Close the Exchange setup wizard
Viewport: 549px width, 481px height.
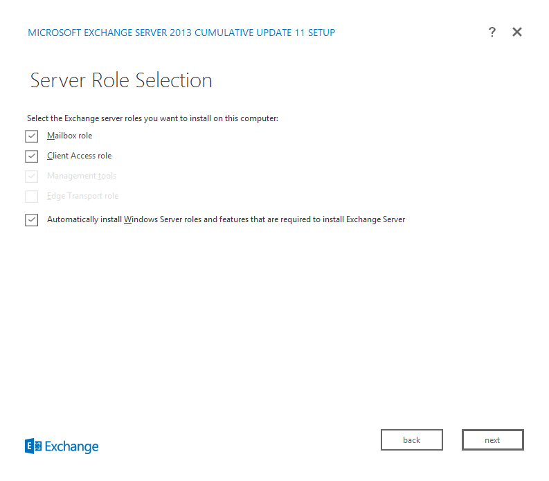[516, 32]
